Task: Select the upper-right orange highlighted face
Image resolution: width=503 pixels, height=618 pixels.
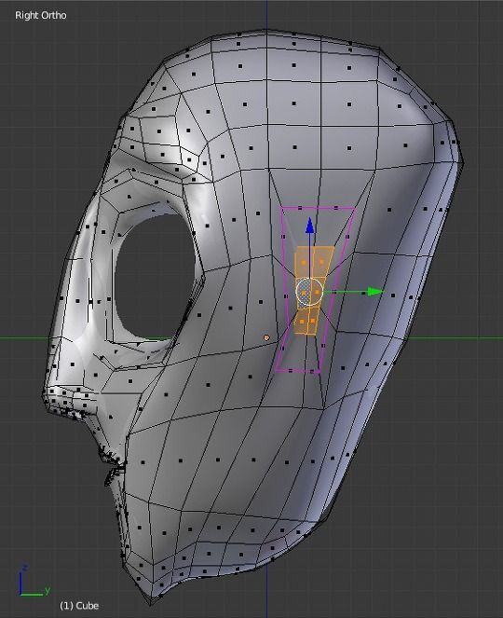Action: [322, 261]
